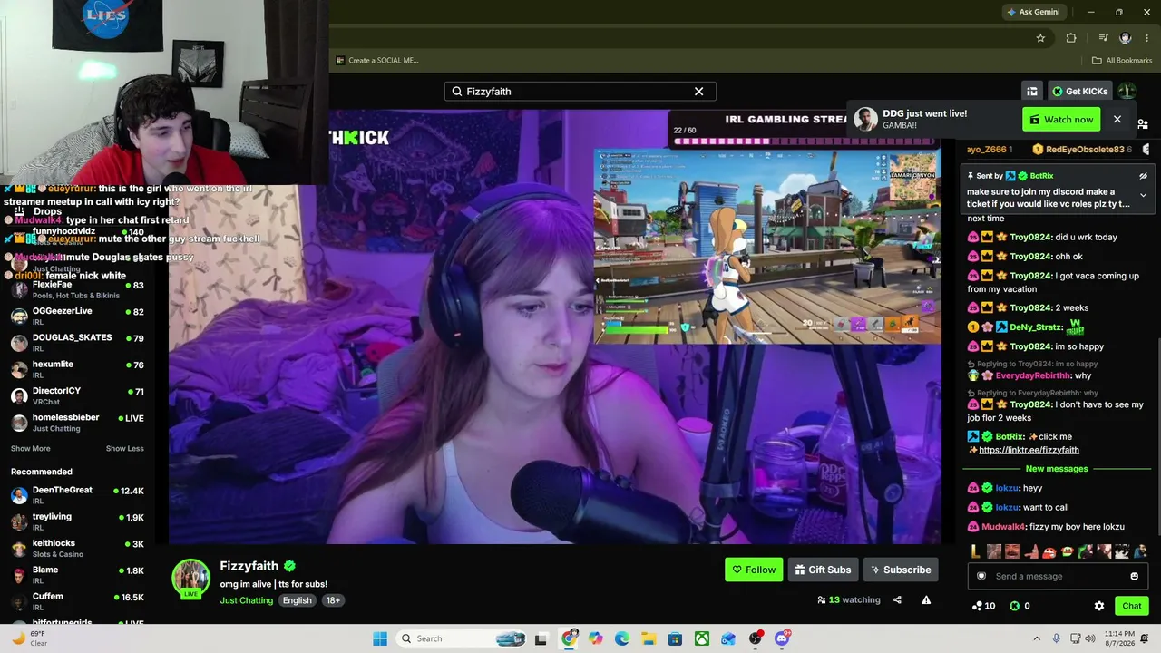Open the Chrome three-dot menu
1161x653 pixels.
pyautogui.click(x=1147, y=38)
